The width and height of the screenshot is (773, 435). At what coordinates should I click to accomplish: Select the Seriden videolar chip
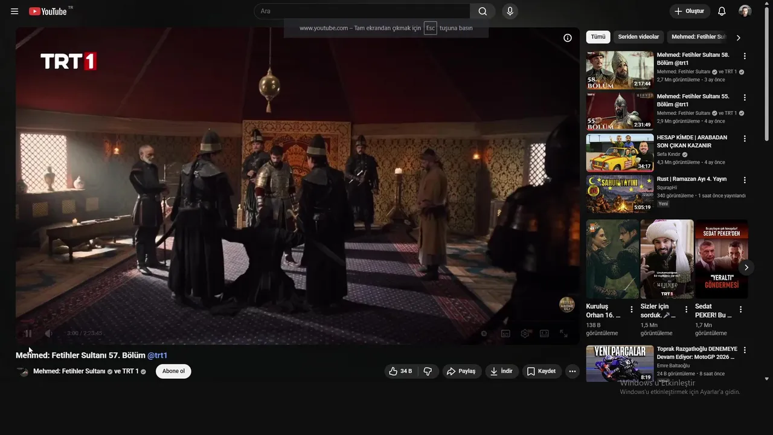tap(638, 37)
